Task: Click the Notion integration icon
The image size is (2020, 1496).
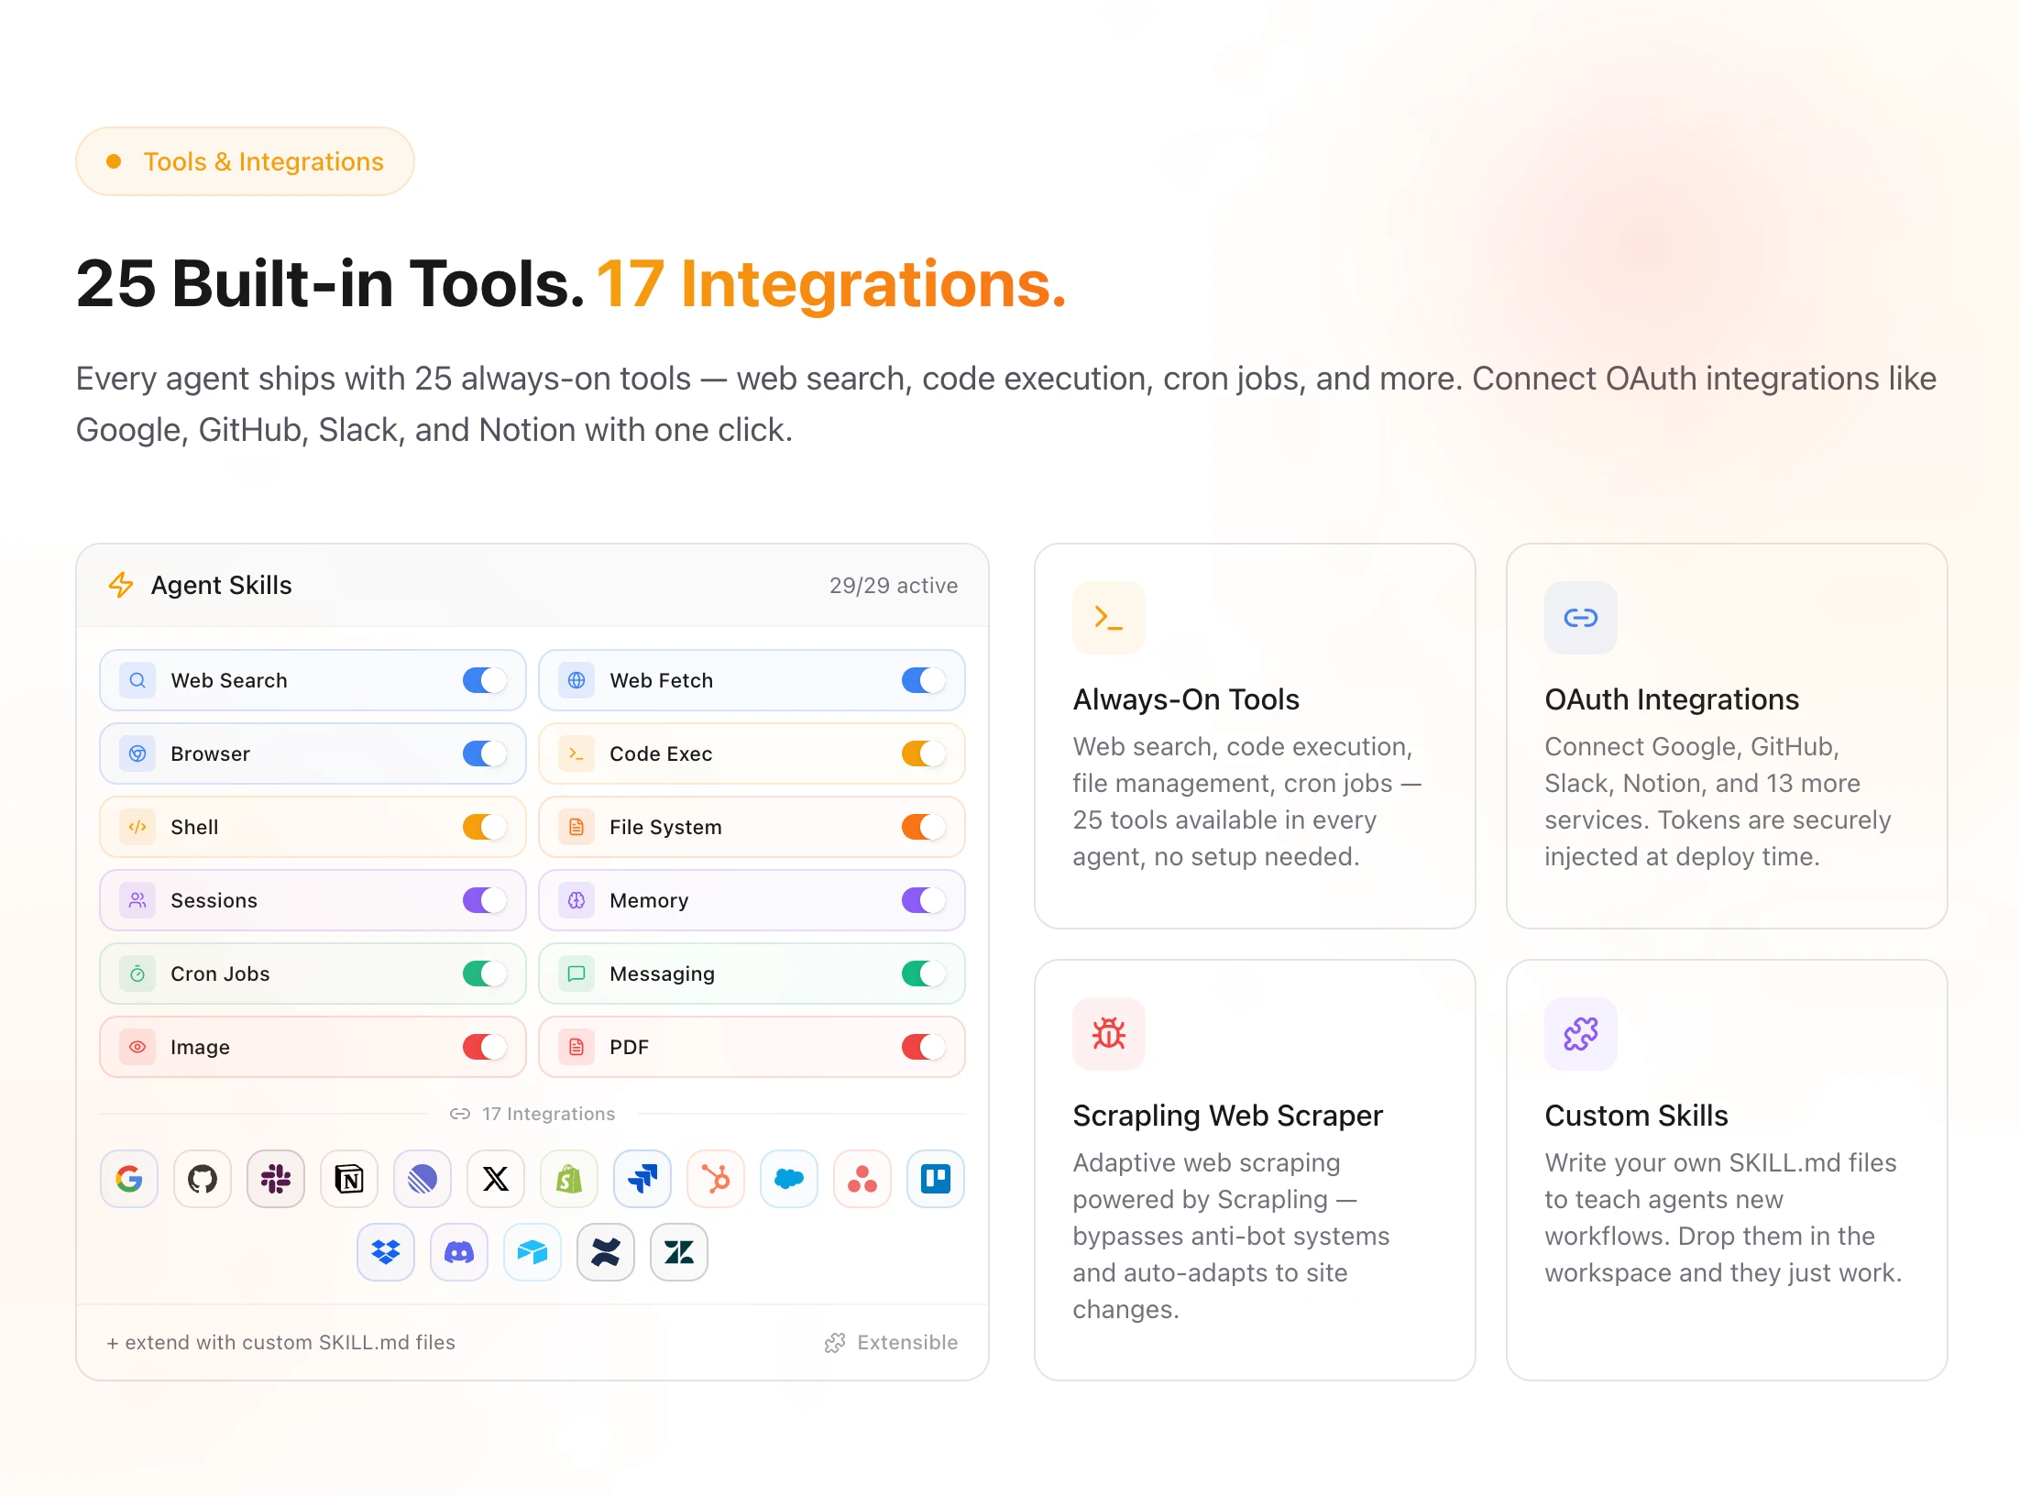Action: click(x=349, y=1179)
